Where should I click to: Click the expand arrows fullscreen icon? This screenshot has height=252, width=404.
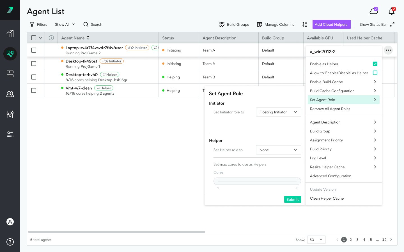tap(392, 24)
